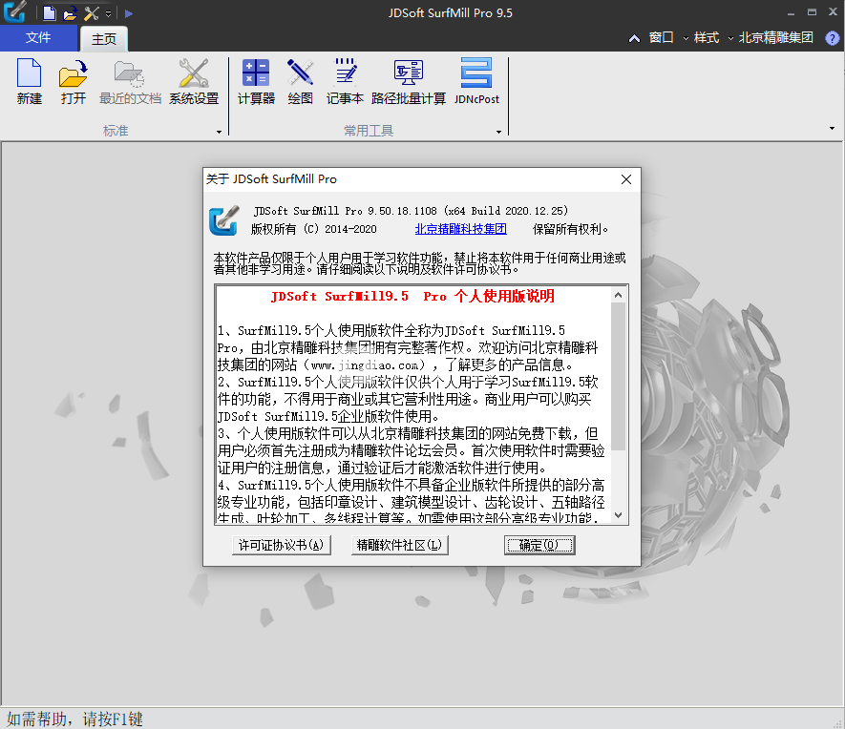Click the version line with Build 2020.12.25
This screenshot has width=845, height=729.
(411, 211)
